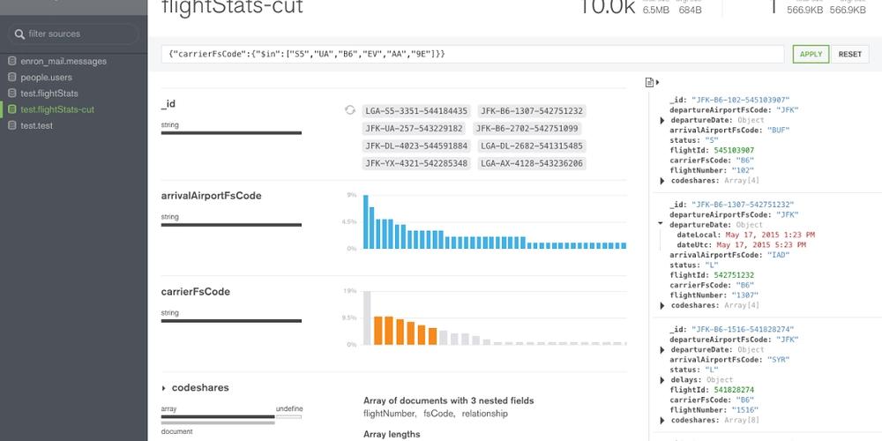Viewport: 882px width, 441px height.
Task: Click the database icon beside test.test
Action: tap(11, 125)
